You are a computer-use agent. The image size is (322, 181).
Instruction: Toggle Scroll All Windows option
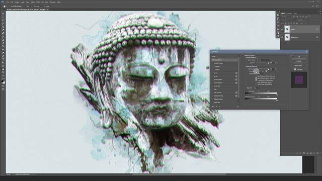(x=17, y=6)
